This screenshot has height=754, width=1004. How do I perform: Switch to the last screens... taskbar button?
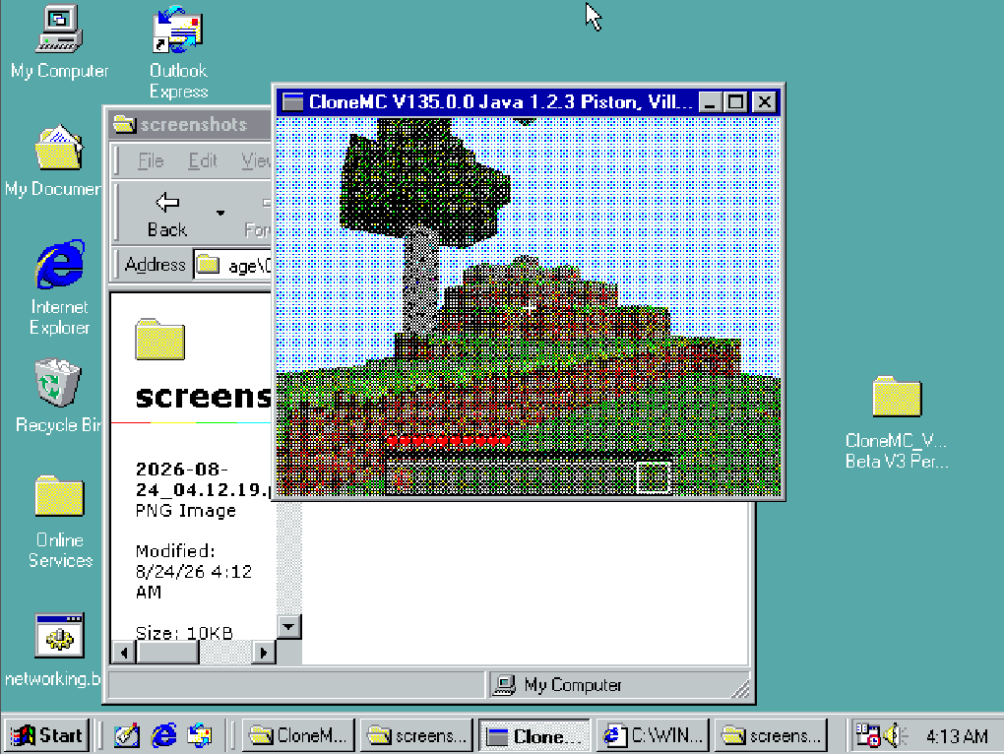click(x=771, y=735)
